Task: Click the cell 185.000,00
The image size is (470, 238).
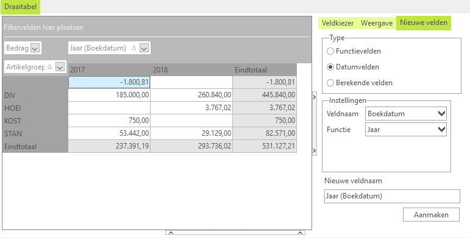Action: click(x=109, y=95)
